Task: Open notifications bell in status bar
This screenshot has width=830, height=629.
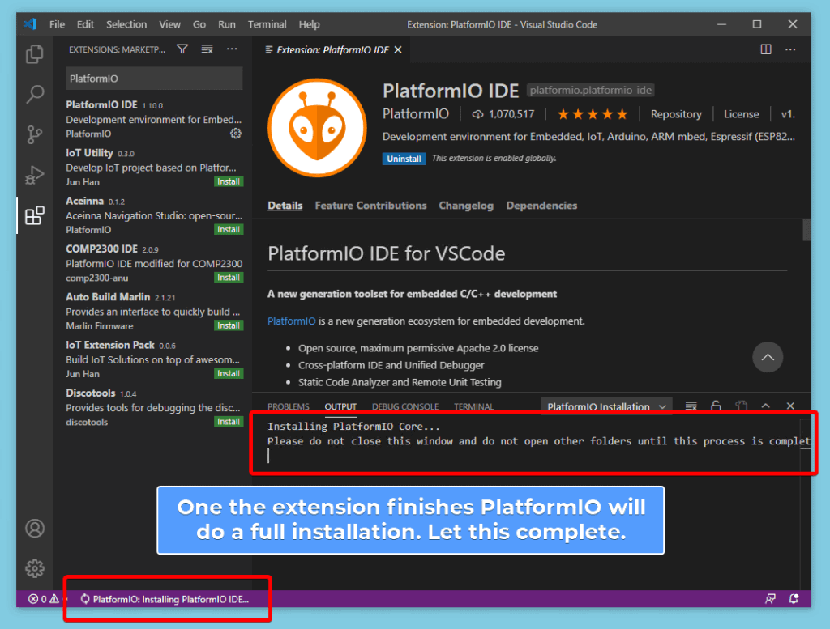Action: (794, 599)
